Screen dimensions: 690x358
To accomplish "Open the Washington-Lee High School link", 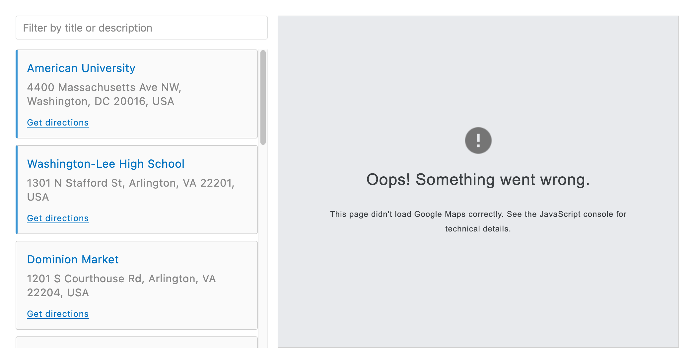I will point(105,164).
